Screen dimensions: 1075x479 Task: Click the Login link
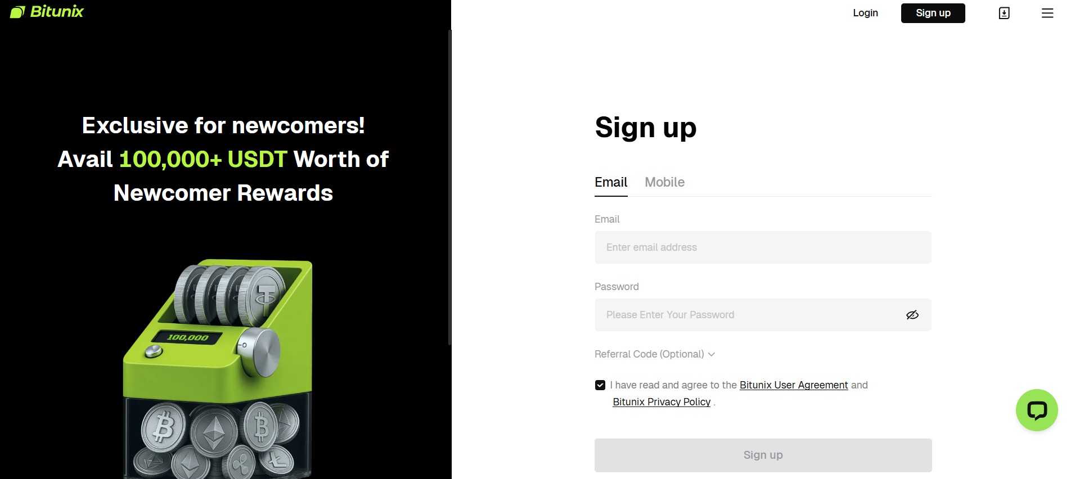(x=865, y=12)
